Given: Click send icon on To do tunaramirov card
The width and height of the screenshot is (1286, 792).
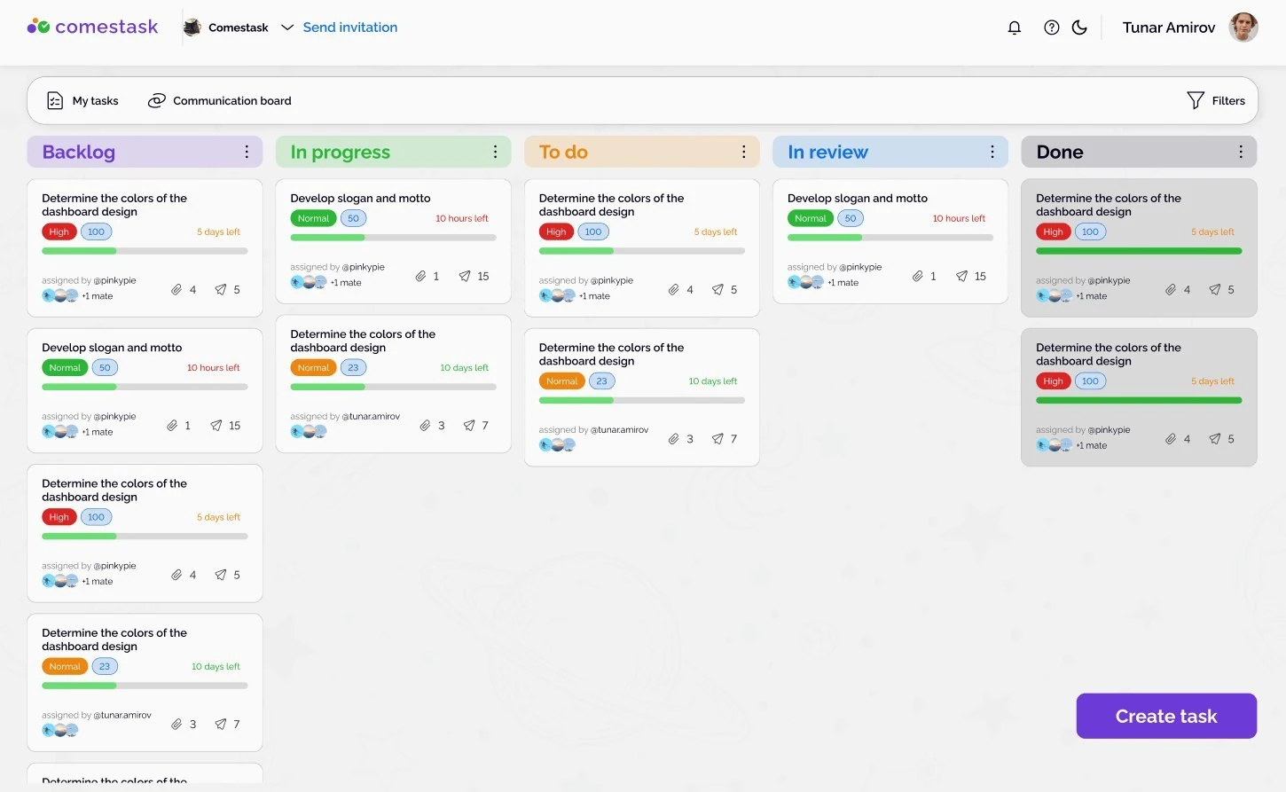Looking at the screenshot, I should (x=717, y=439).
